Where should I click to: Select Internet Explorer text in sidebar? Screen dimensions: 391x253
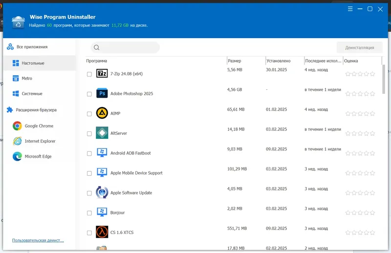40,141
